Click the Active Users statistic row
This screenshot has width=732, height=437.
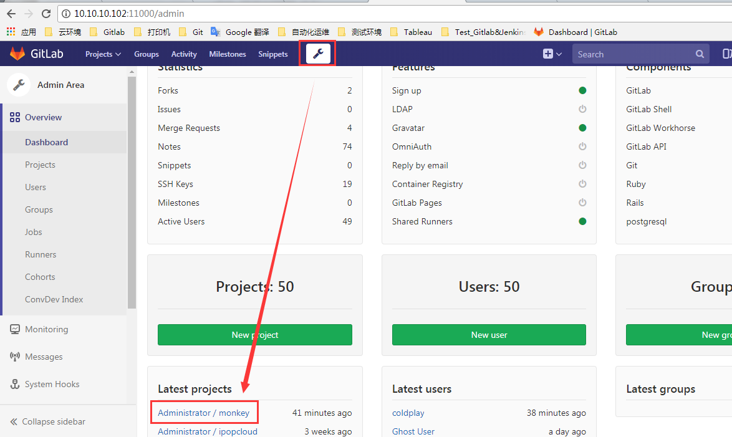pos(255,221)
